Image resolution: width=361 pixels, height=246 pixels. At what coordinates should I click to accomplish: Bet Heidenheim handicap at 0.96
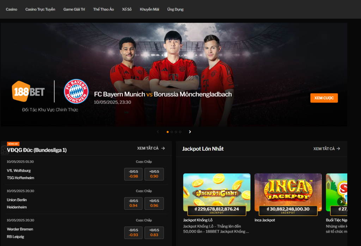(154, 203)
